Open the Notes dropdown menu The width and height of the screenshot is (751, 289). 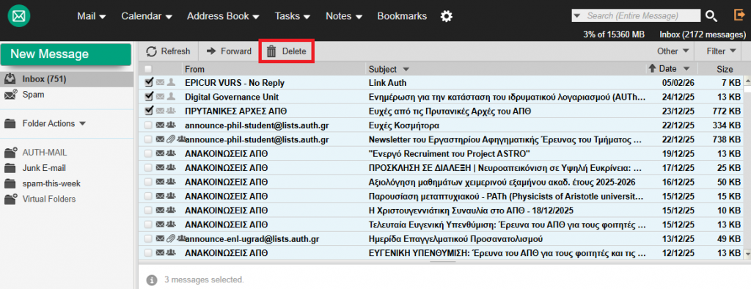[344, 16]
